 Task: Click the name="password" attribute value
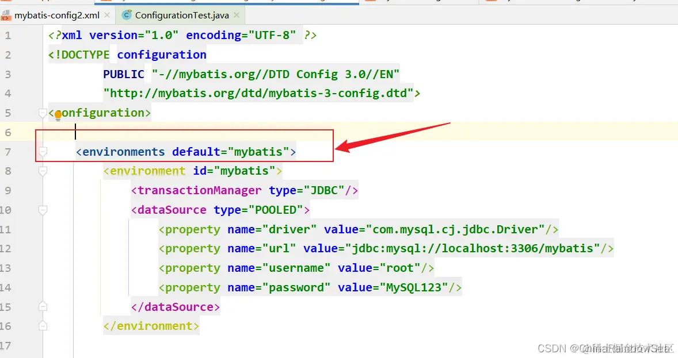pyautogui.click(x=296, y=288)
